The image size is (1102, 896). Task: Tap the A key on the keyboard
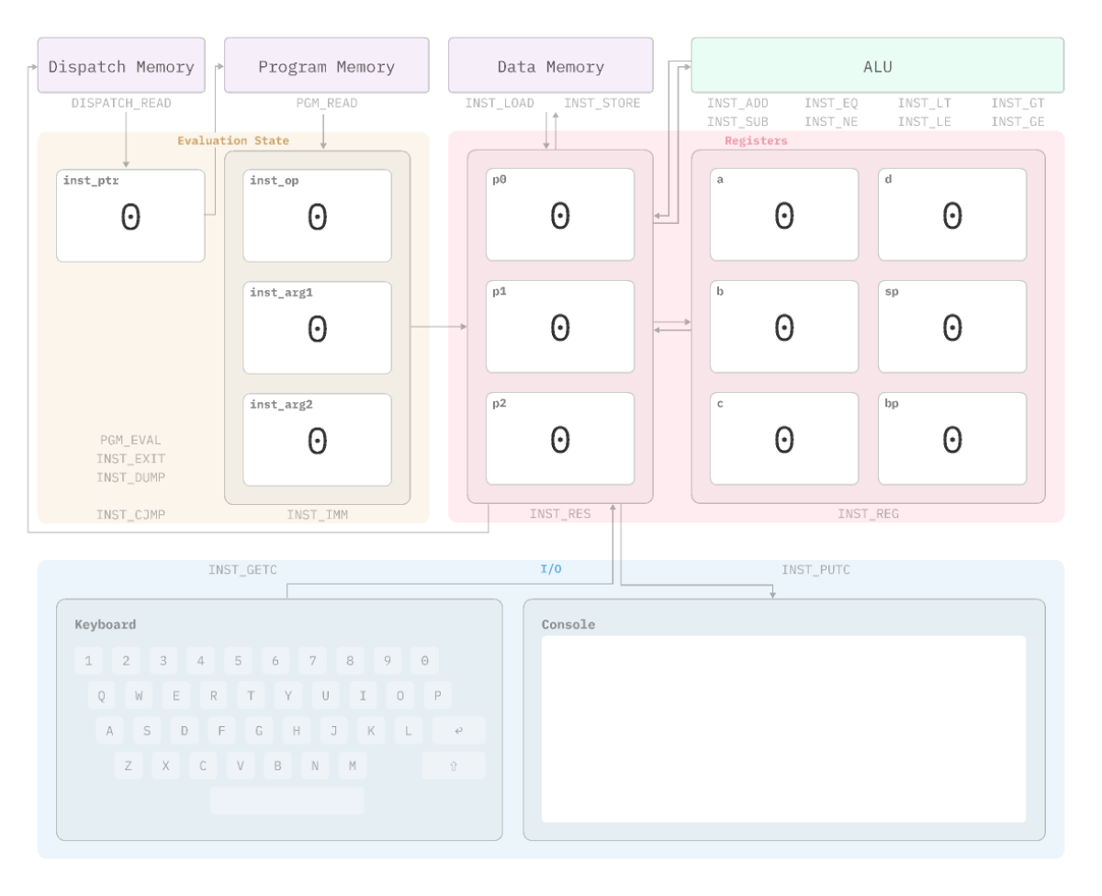pos(110,731)
